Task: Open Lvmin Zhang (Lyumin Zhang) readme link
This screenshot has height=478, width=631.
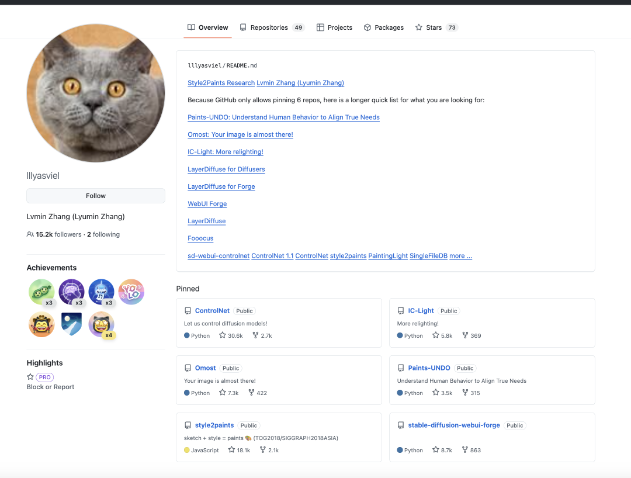Action: (300, 83)
